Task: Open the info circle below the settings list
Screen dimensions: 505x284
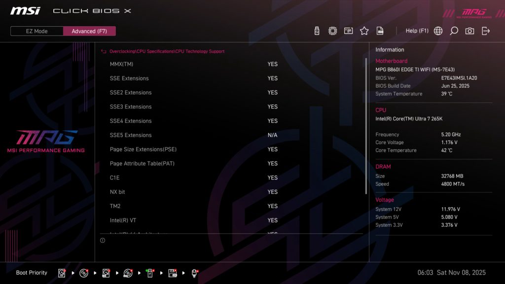Action: point(103,240)
